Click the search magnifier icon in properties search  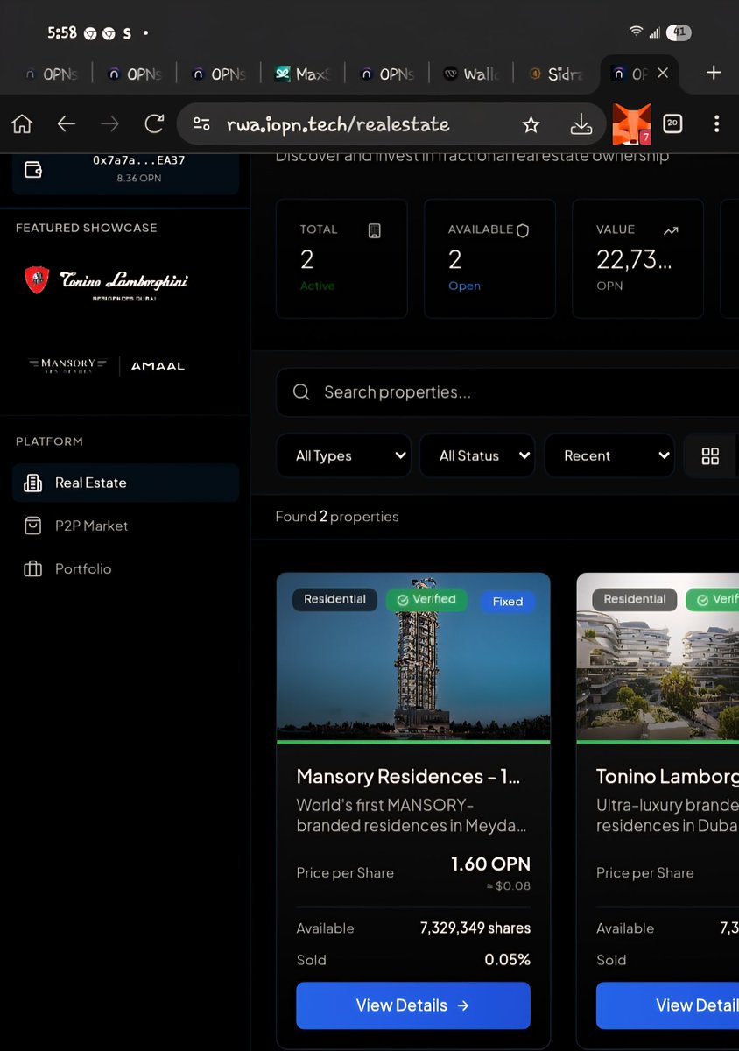[301, 391]
